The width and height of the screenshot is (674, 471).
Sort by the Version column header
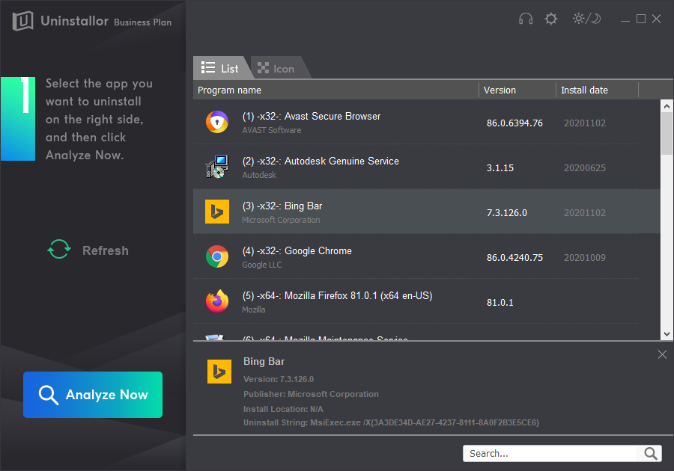tap(517, 90)
